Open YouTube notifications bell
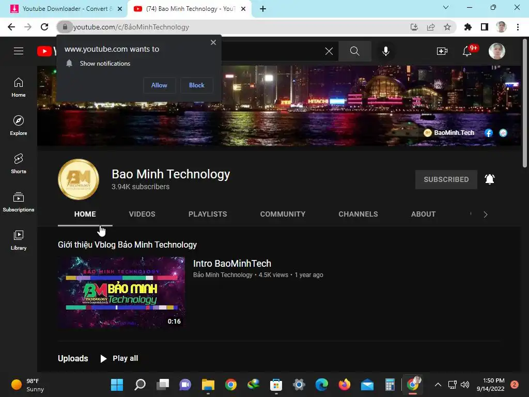 [467, 51]
